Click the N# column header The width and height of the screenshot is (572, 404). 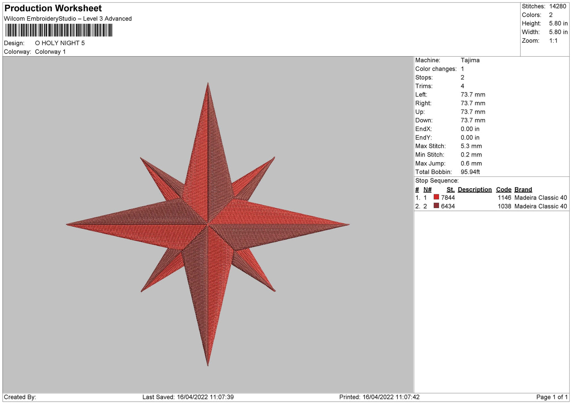coord(428,190)
